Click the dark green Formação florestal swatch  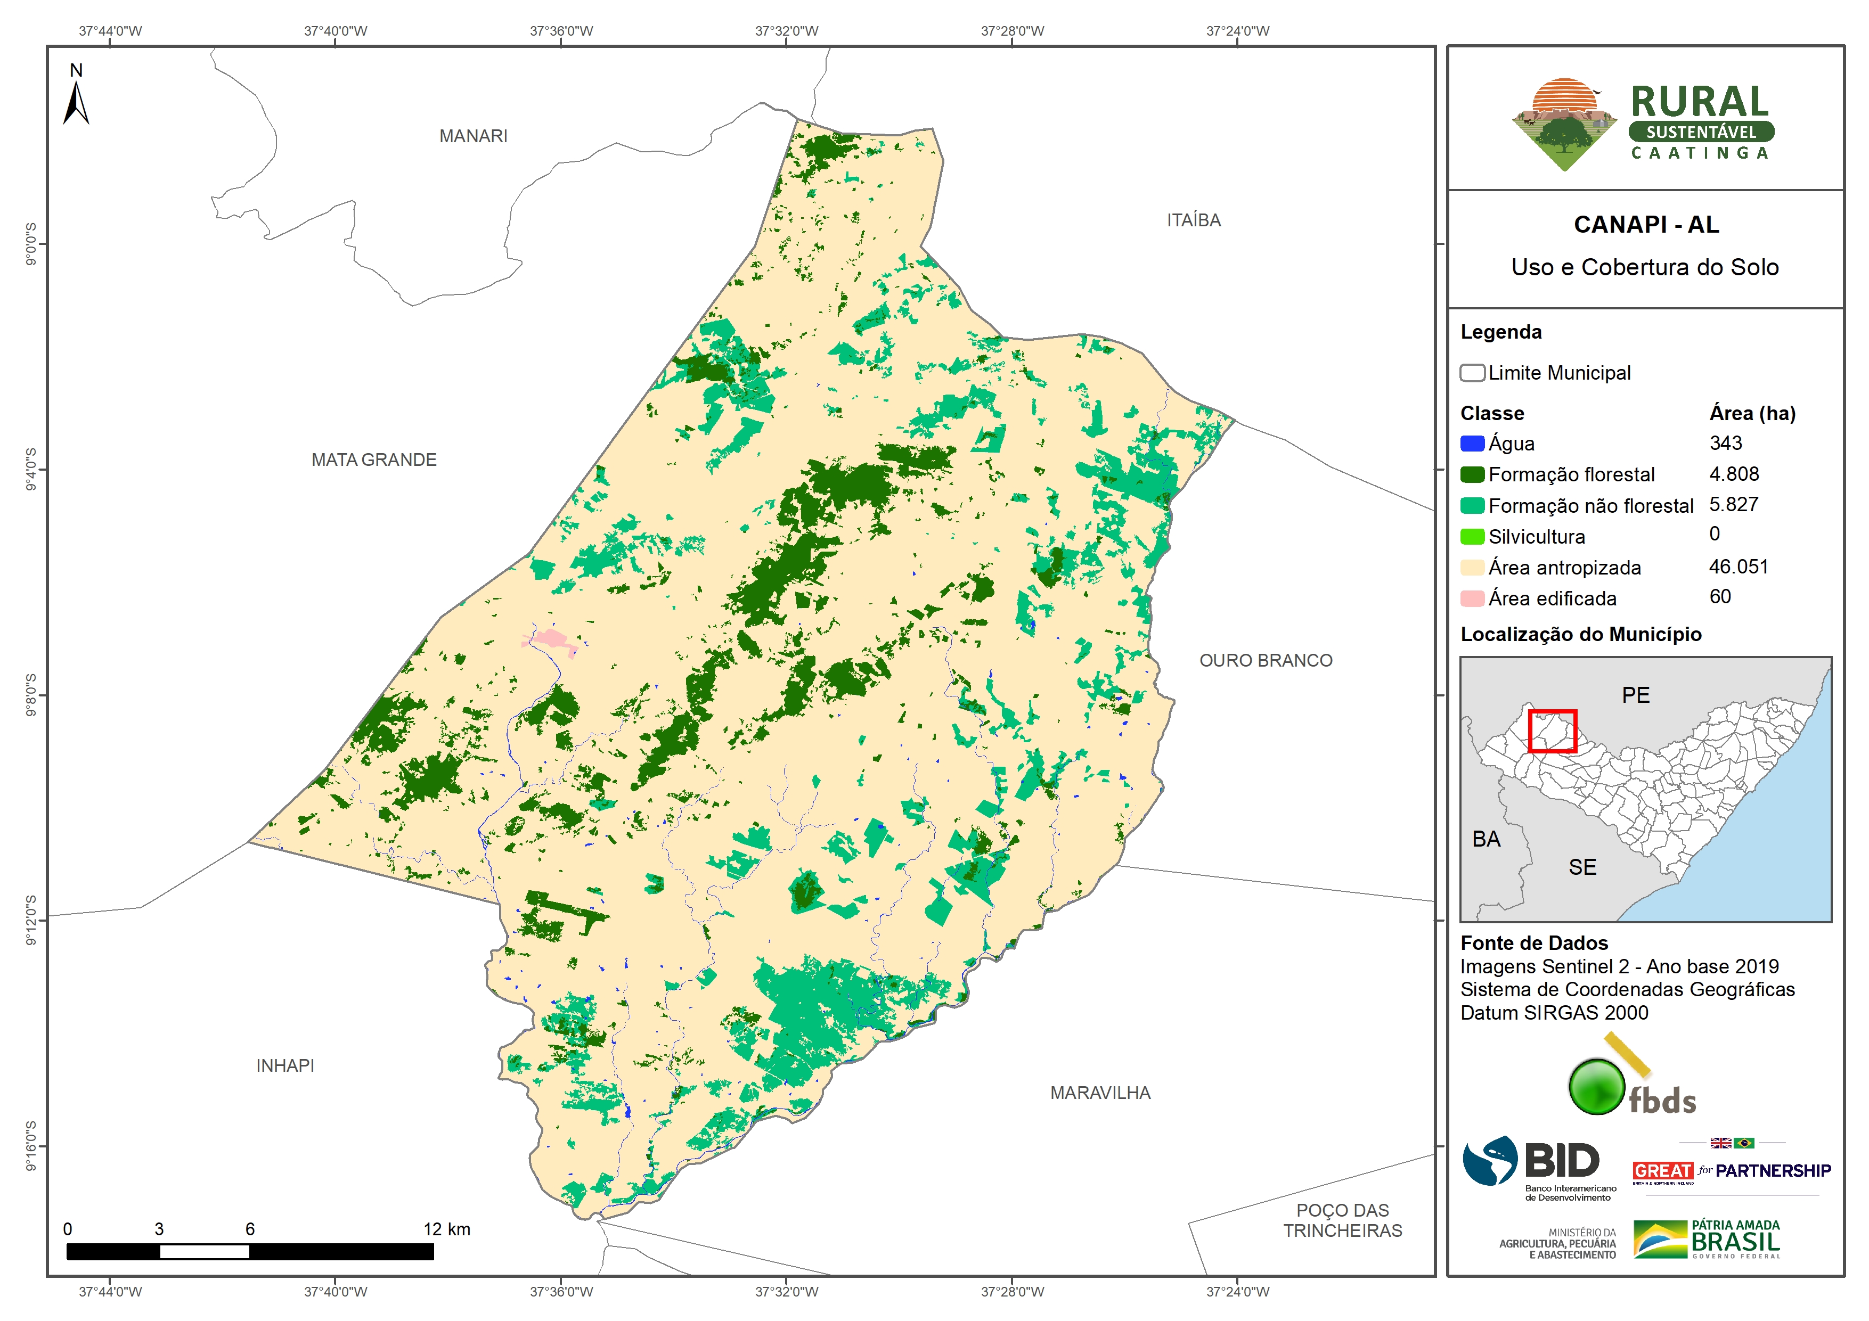pyautogui.click(x=1472, y=474)
